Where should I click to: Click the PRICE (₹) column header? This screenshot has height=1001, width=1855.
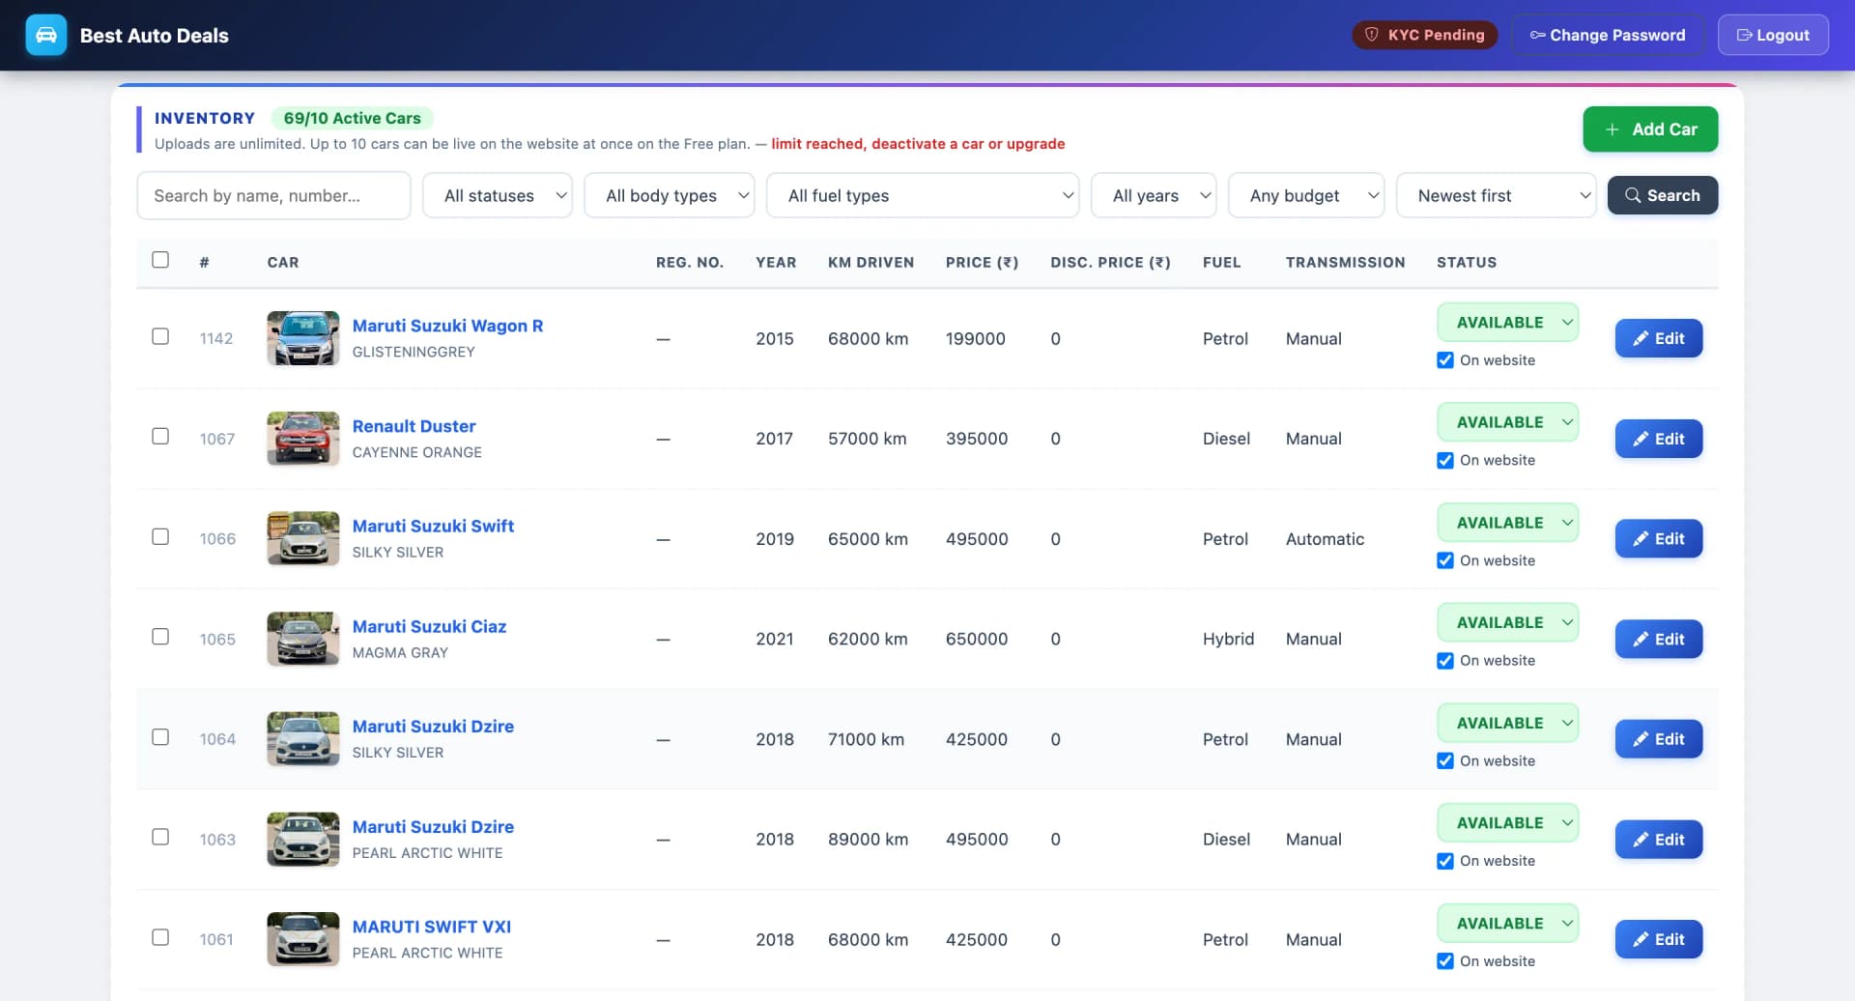pos(982,262)
